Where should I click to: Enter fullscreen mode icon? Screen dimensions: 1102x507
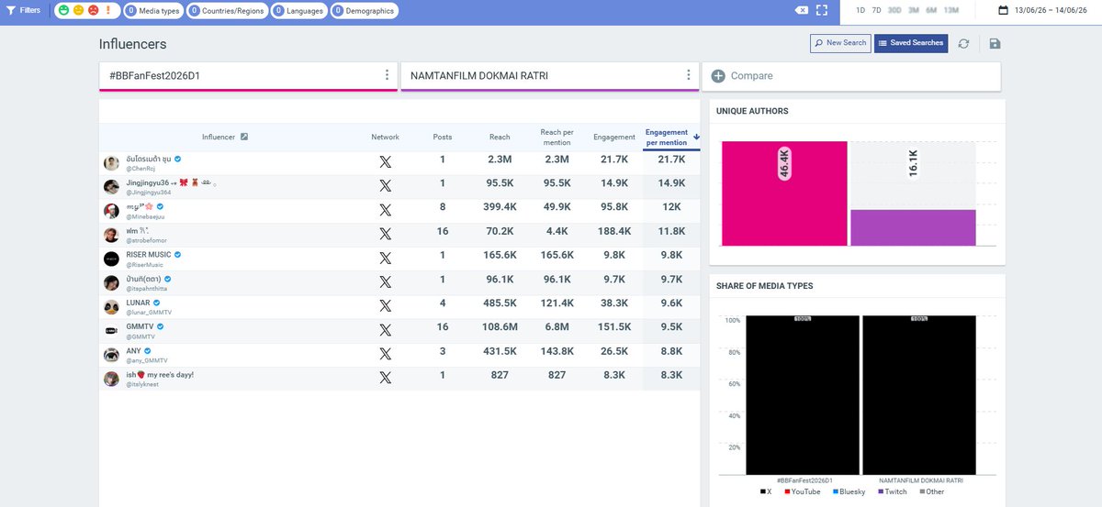[822, 11]
